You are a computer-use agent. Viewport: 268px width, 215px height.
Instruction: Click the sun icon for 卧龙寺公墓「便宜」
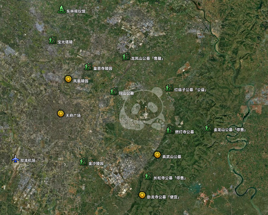142,195
